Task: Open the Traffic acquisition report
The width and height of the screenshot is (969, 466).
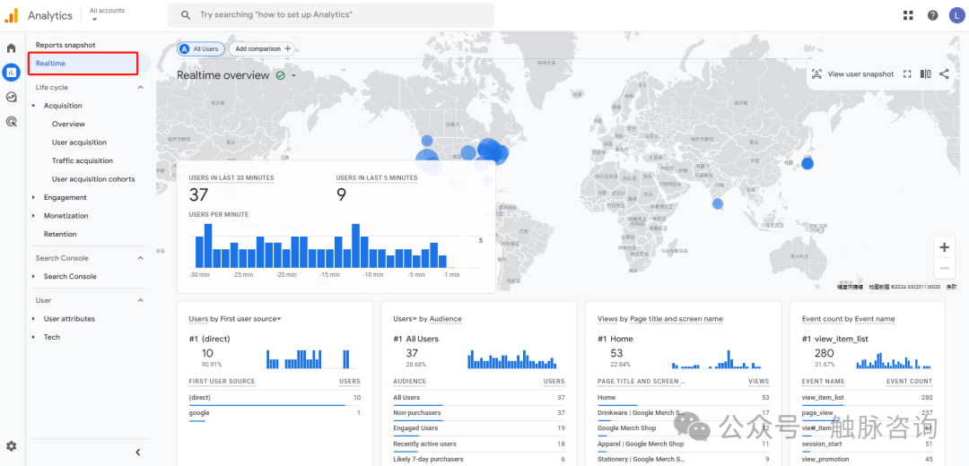Action: [x=82, y=161]
